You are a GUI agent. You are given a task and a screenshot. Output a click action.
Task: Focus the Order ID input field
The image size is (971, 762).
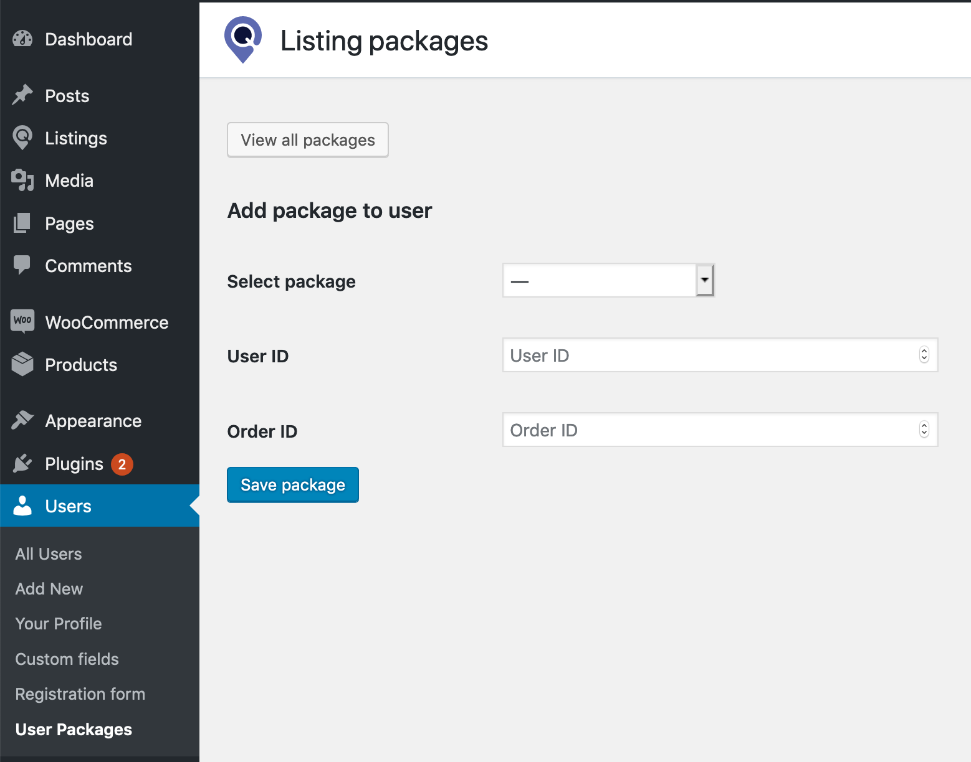[710, 430]
